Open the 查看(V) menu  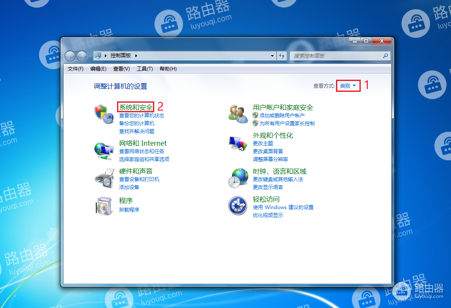(x=121, y=69)
